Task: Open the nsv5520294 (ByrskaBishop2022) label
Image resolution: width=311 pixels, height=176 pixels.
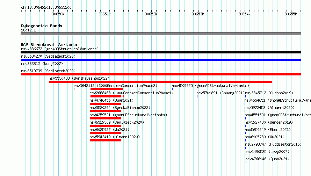Action: click(120, 108)
